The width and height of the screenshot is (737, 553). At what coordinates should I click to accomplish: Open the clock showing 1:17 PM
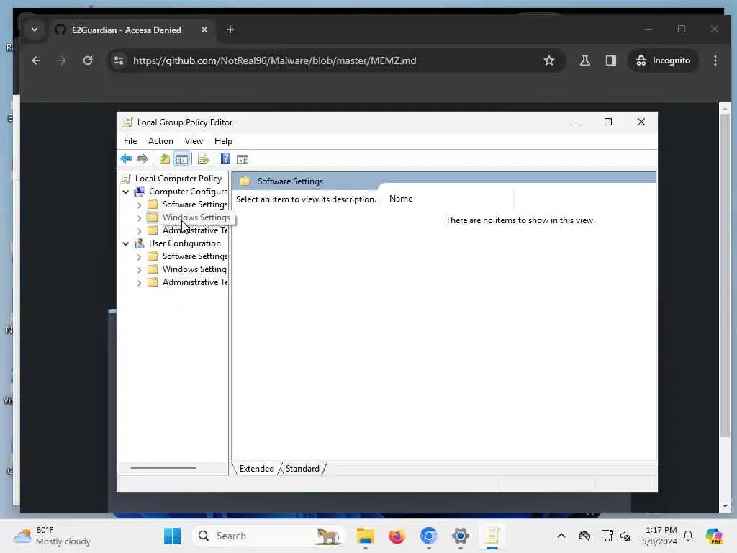point(660,536)
